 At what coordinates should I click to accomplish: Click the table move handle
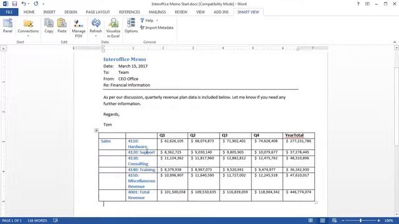[x=96, y=130]
